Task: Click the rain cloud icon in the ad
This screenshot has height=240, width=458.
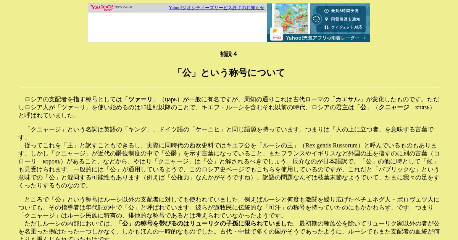Action: [316, 19]
